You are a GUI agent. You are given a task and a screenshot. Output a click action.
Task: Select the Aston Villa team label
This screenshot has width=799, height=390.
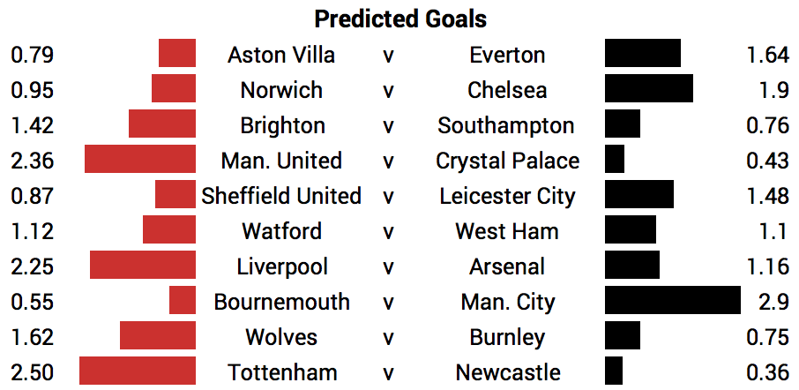[281, 55]
